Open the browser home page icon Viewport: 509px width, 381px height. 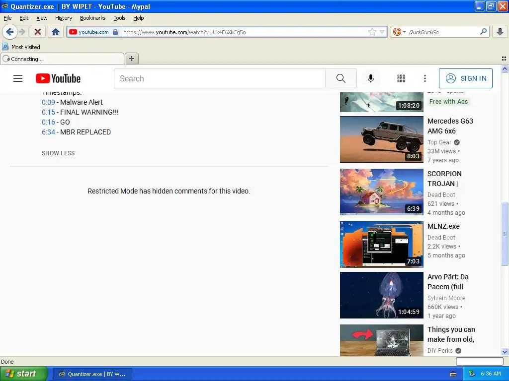(56, 32)
